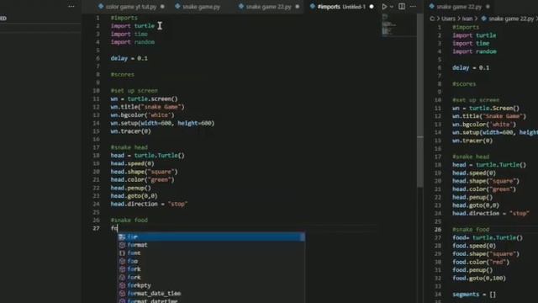Switch to the snake game.py tab

click(x=201, y=7)
